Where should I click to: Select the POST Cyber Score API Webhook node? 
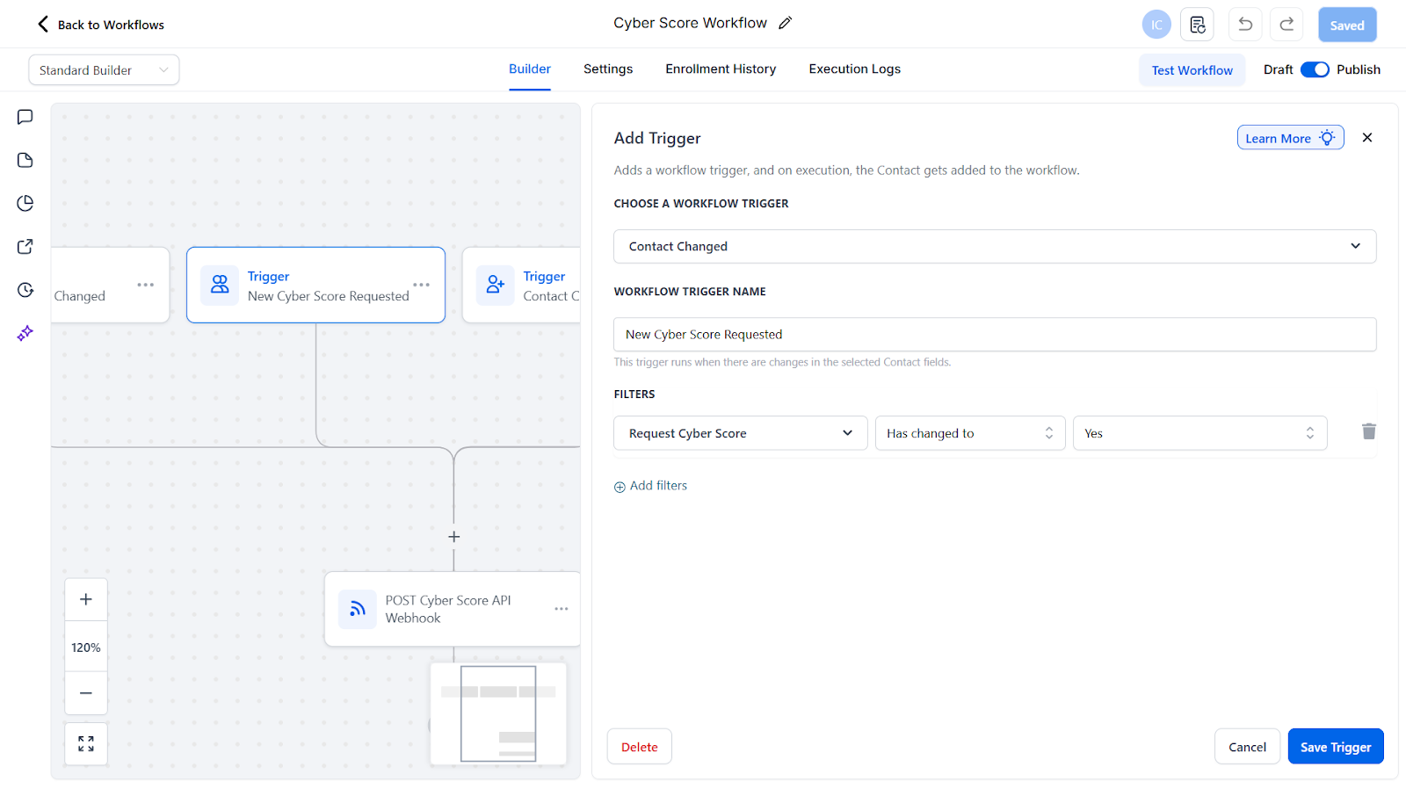453,609
